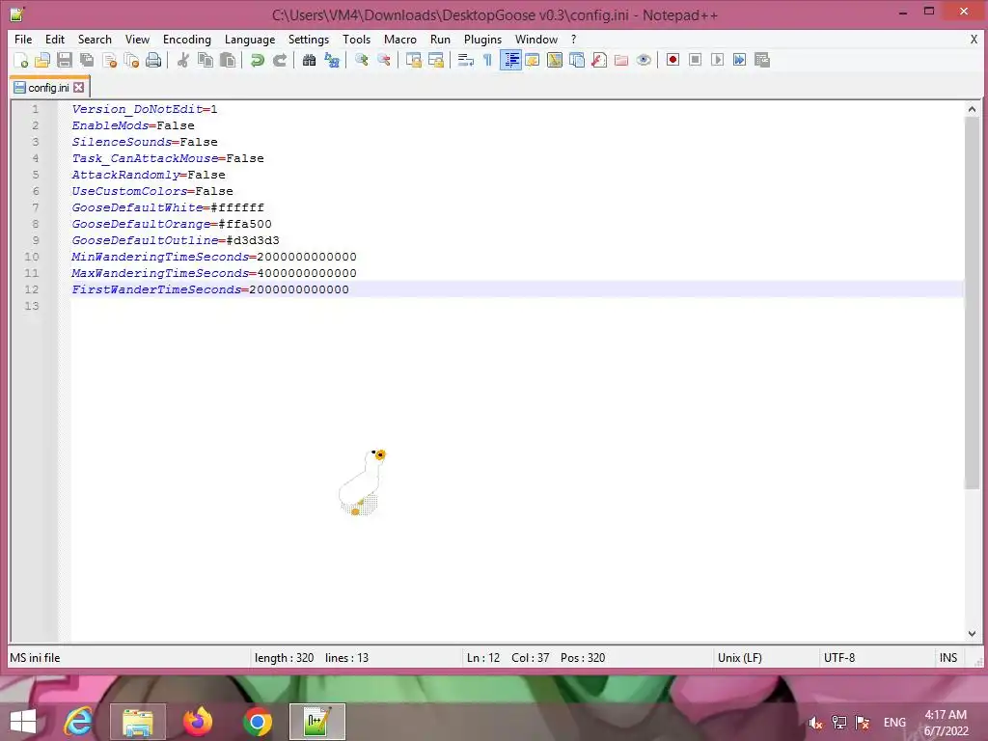Screen dimensions: 988x741
Task: Click the green Undo arrow
Action: [x=257, y=60]
